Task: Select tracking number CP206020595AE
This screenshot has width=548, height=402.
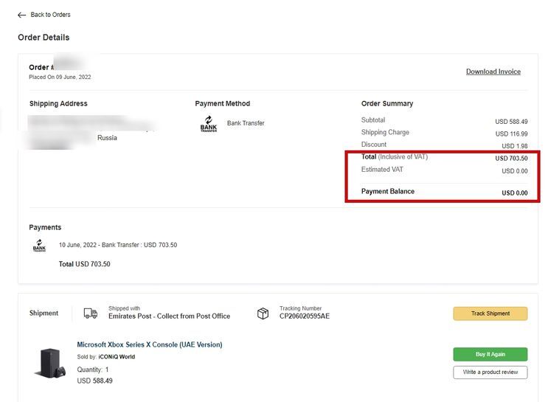Action: [305, 316]
